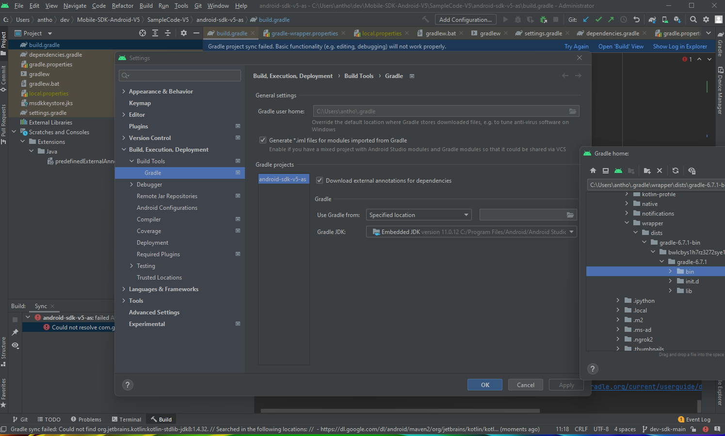The image size is (725, 436).
Task: Open the Refactor menu
Action: pos(123,6)
